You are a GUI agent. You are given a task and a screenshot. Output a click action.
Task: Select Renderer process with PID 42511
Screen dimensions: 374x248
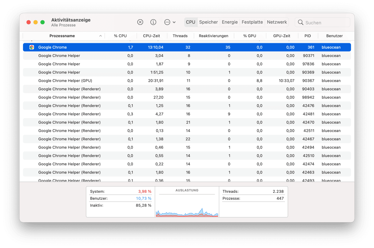[187, 131]
